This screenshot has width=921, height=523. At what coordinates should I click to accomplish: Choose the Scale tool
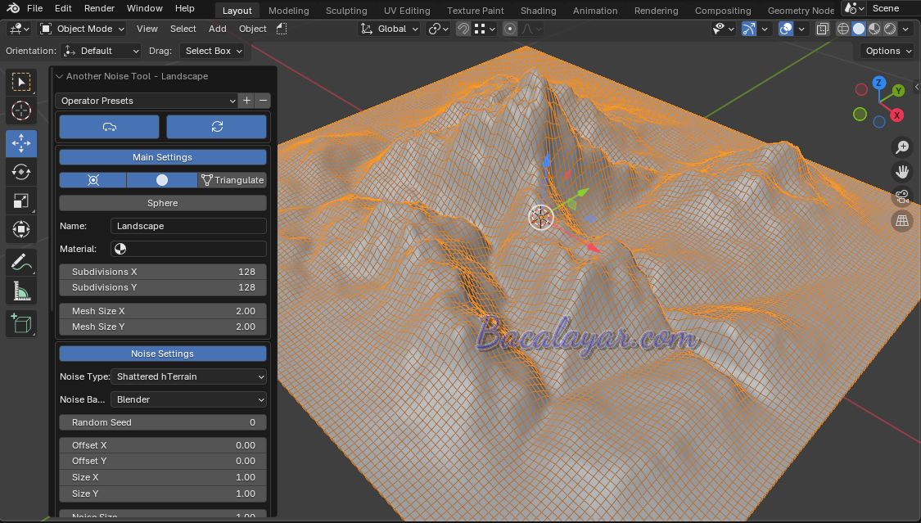tap(21, 201)
